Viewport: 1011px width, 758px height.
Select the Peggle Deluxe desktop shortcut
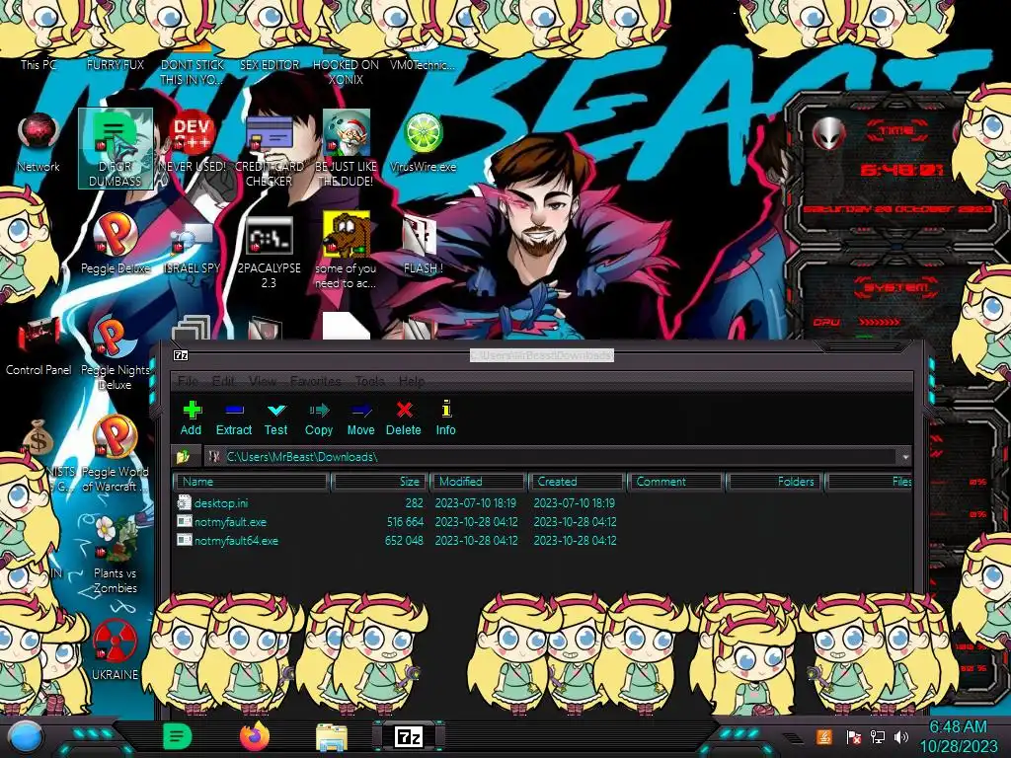click(x=116, y=245)
